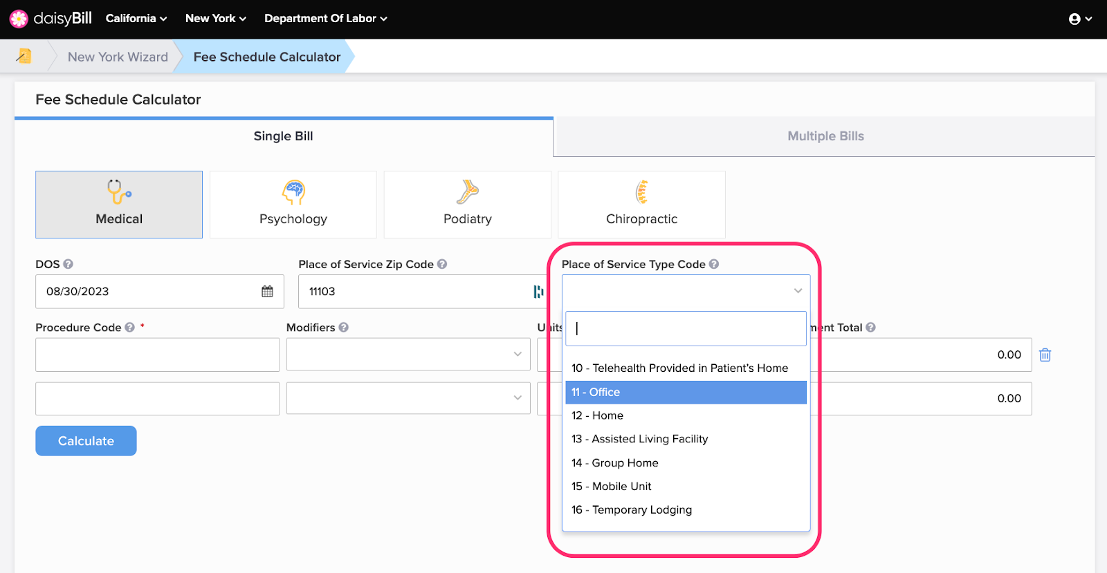Open the New York dropdown menu
Screen dimensions: 1107x573
[x=216, y=19]
